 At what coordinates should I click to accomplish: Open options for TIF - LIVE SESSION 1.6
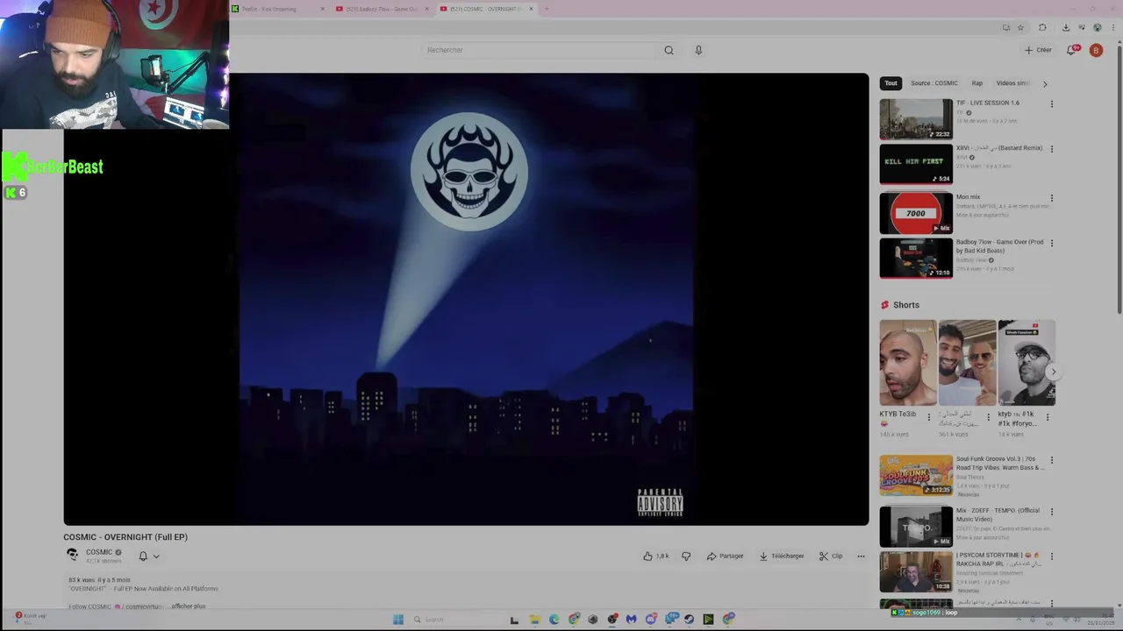click(x=1052, y=104)
